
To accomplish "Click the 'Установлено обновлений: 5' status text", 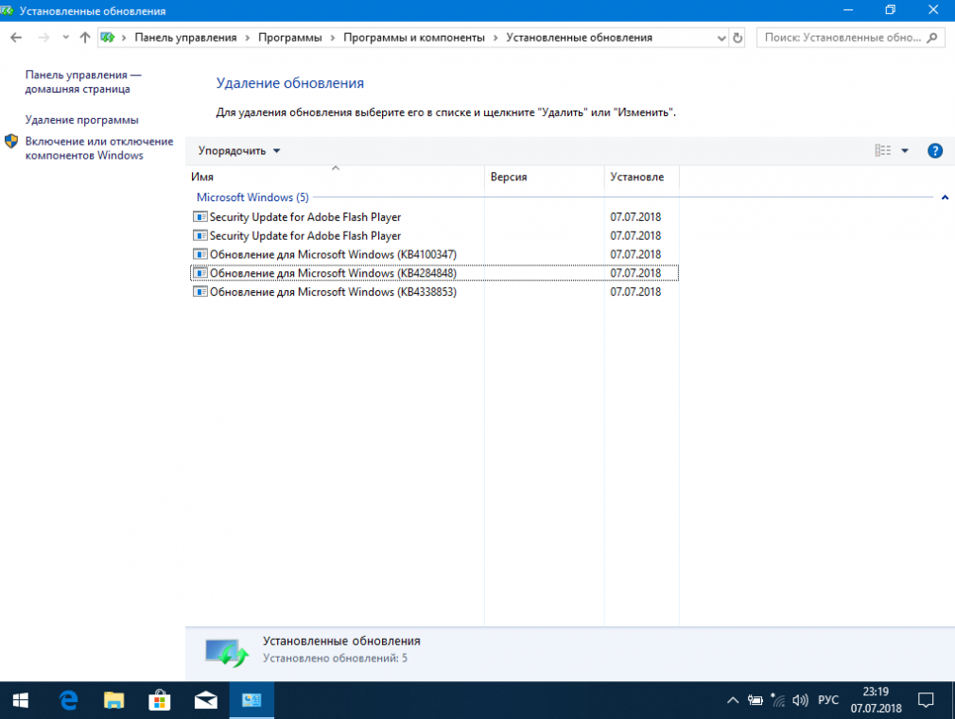I will [335, 659].
